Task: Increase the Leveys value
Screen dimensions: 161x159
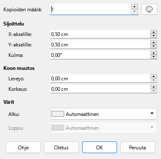Action: click(153, 77)
